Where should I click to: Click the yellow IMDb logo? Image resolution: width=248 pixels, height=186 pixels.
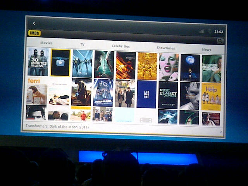pos(34,33)
